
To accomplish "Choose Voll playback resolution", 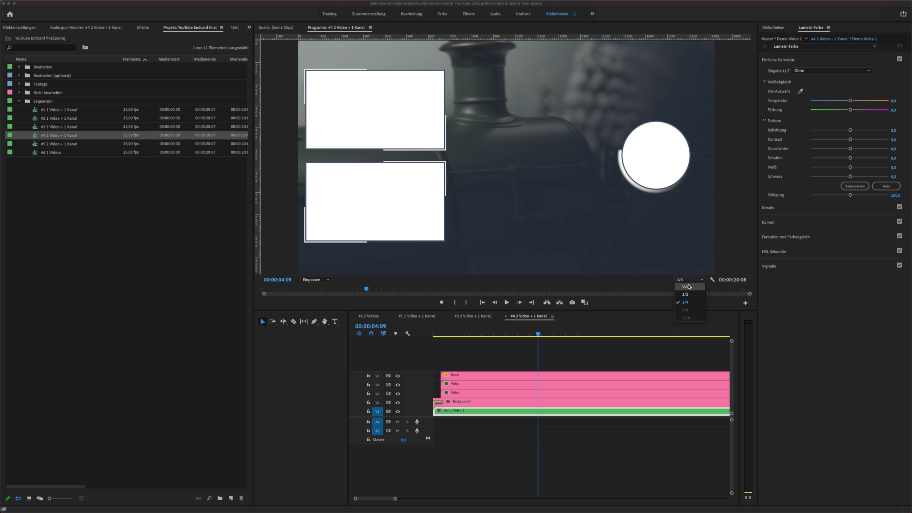I will (x=689, y=286).
